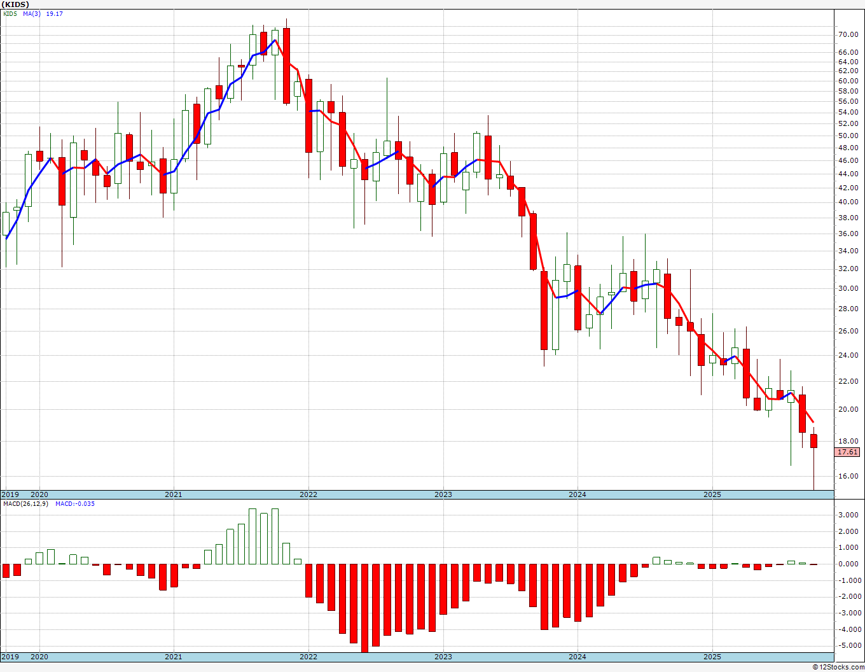Click the 46.00 price axis label

848,160
